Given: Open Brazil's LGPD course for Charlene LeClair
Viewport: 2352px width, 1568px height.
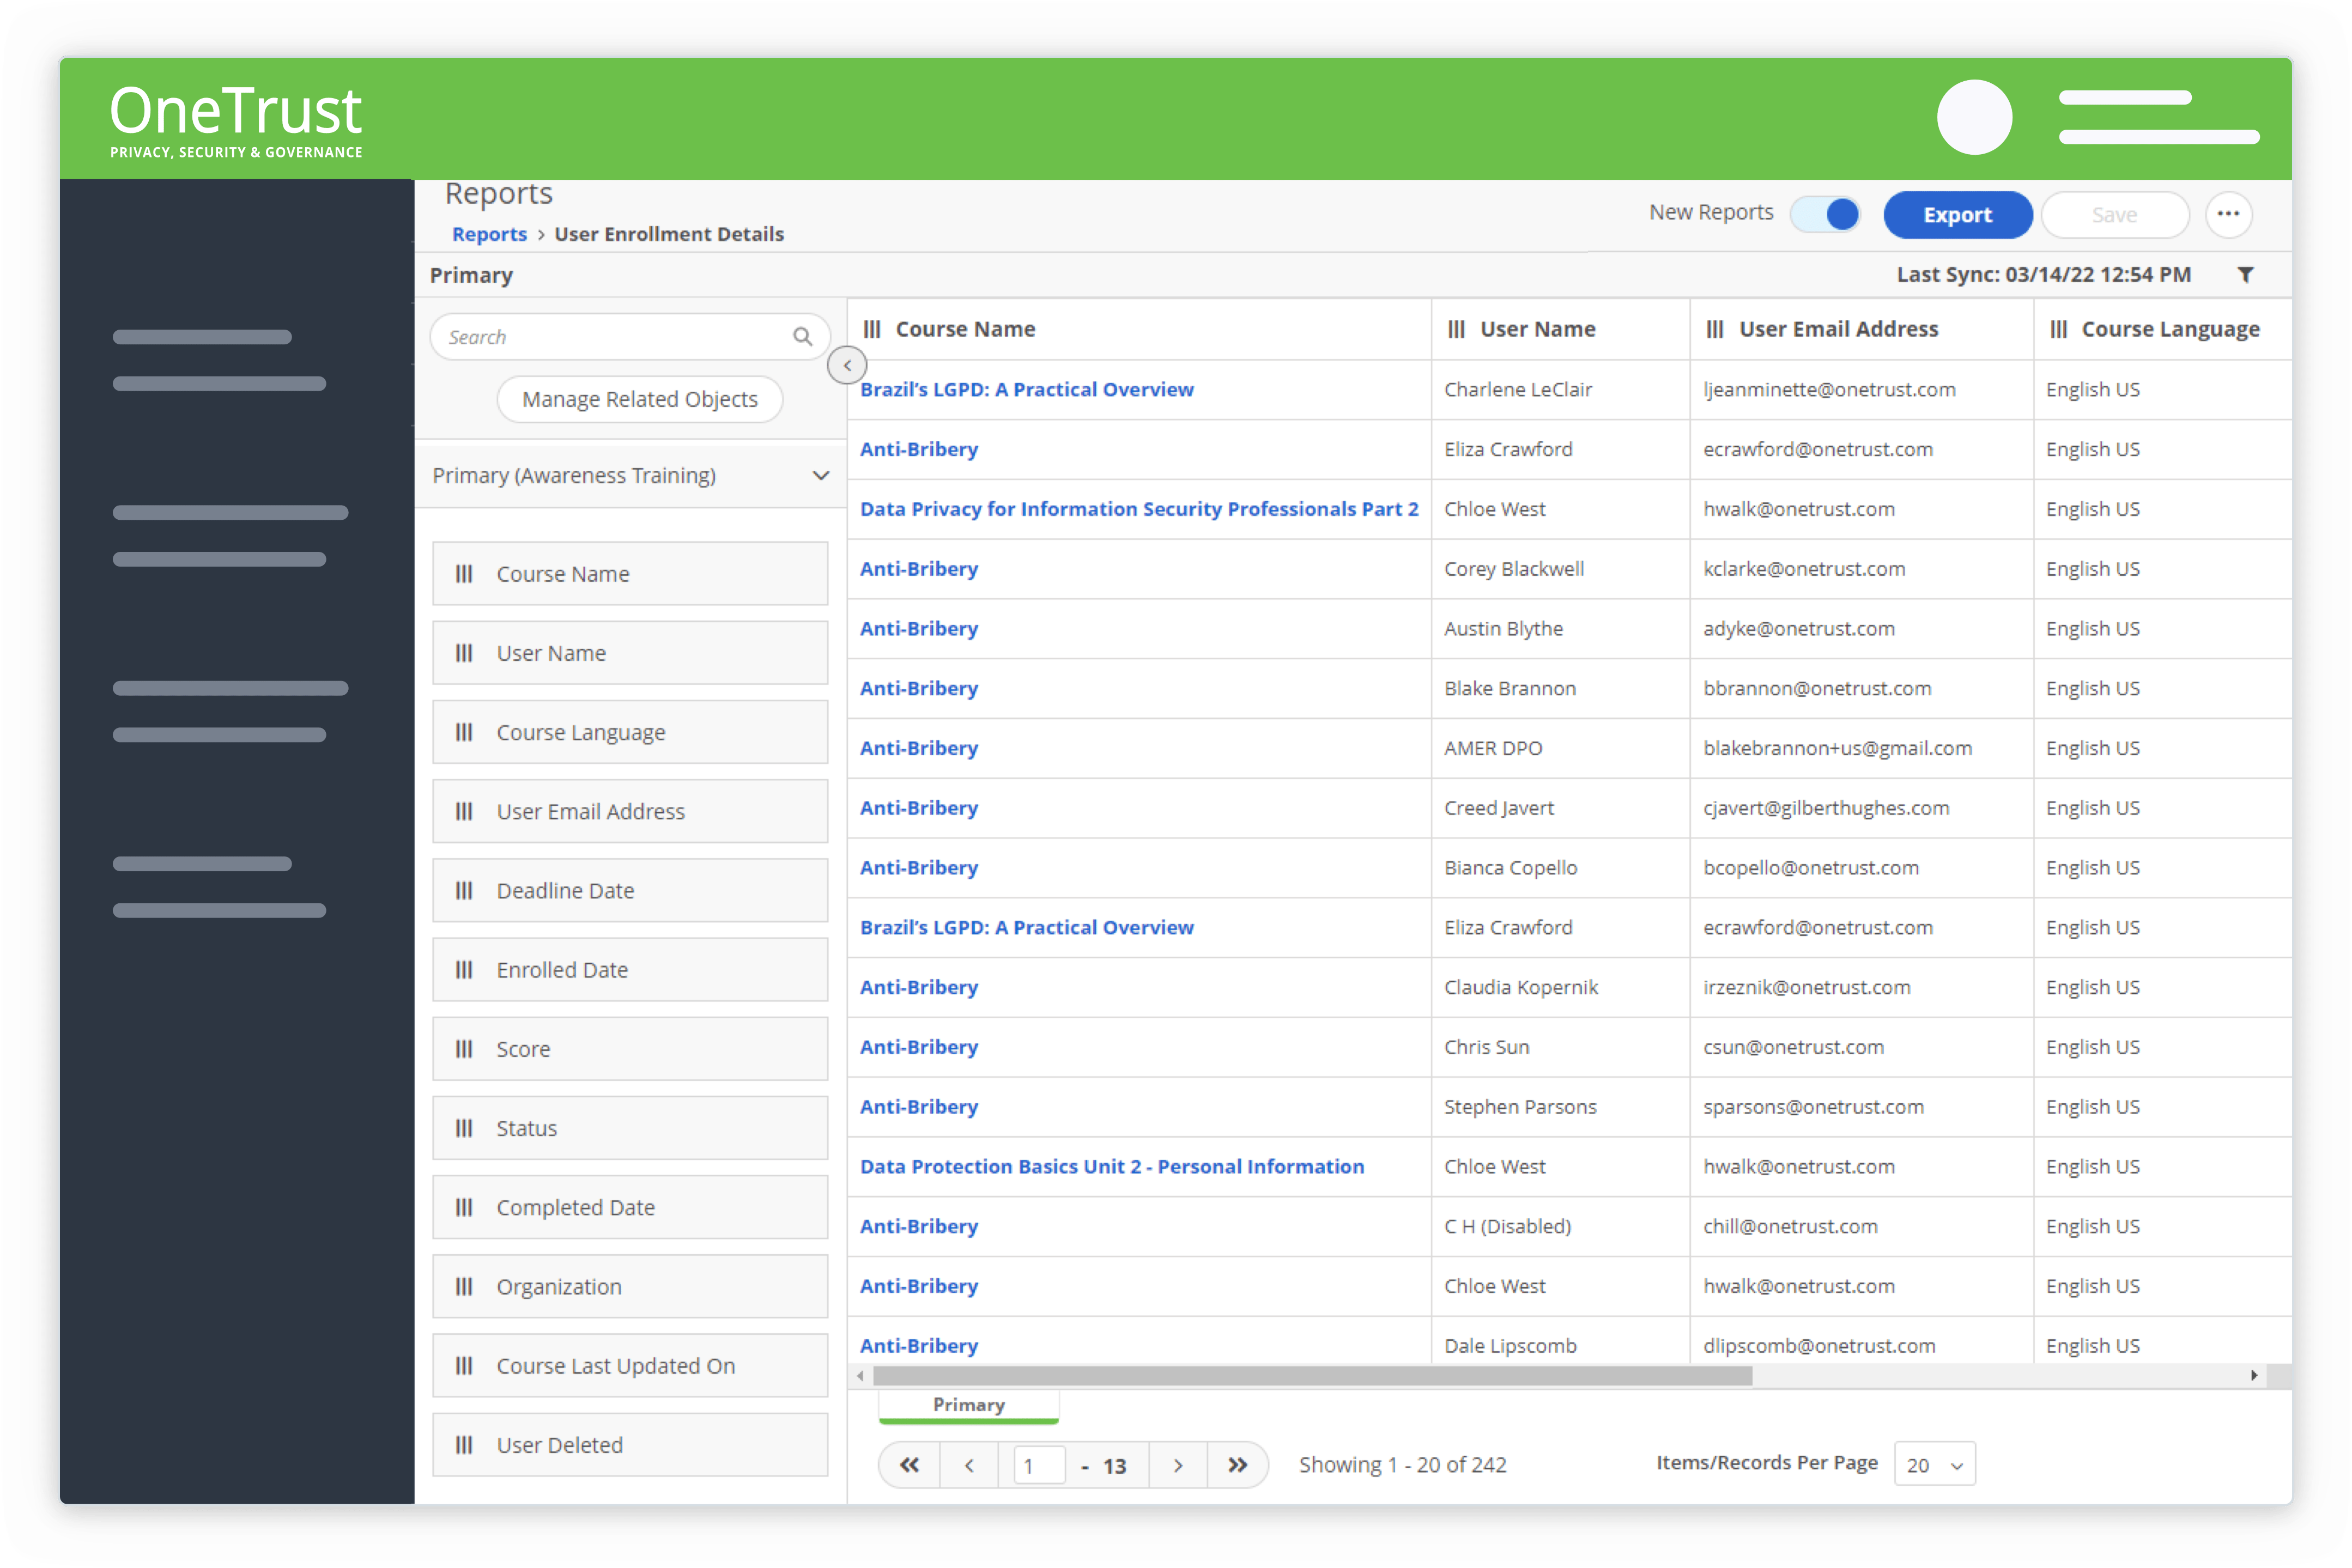Looking at the screenshot, I should tap(1026, 389).
